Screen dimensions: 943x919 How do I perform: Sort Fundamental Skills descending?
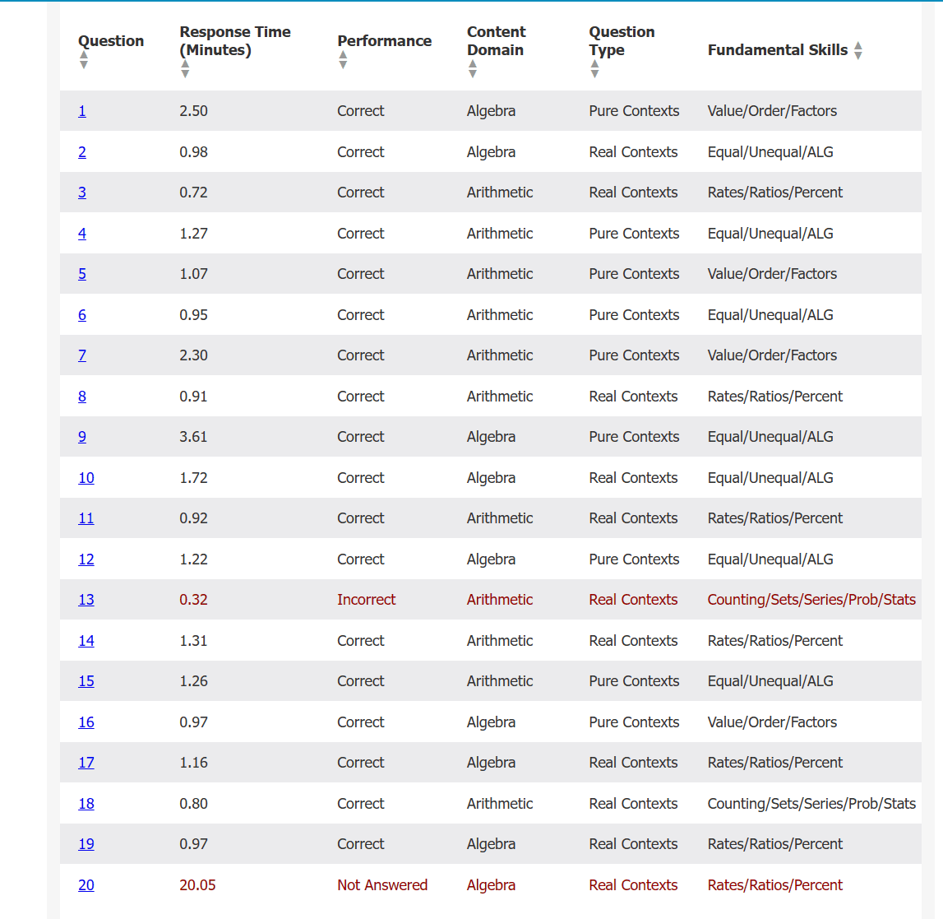(x=858, y=54)
